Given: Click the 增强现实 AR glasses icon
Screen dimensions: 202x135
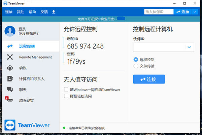Looking at the screenshot, I should [9, 99].
